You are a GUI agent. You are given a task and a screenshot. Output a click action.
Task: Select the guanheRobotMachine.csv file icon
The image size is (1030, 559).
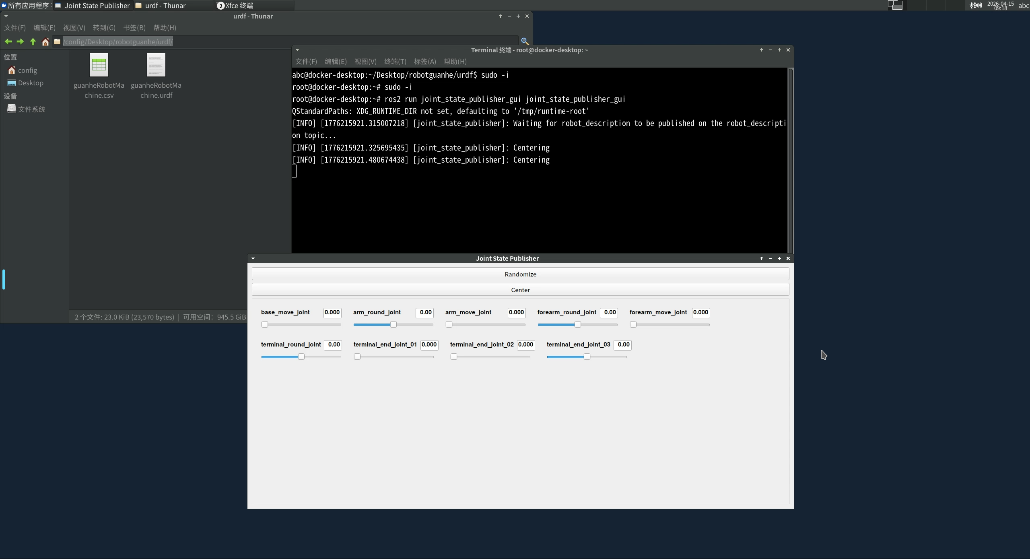point(99,65)
